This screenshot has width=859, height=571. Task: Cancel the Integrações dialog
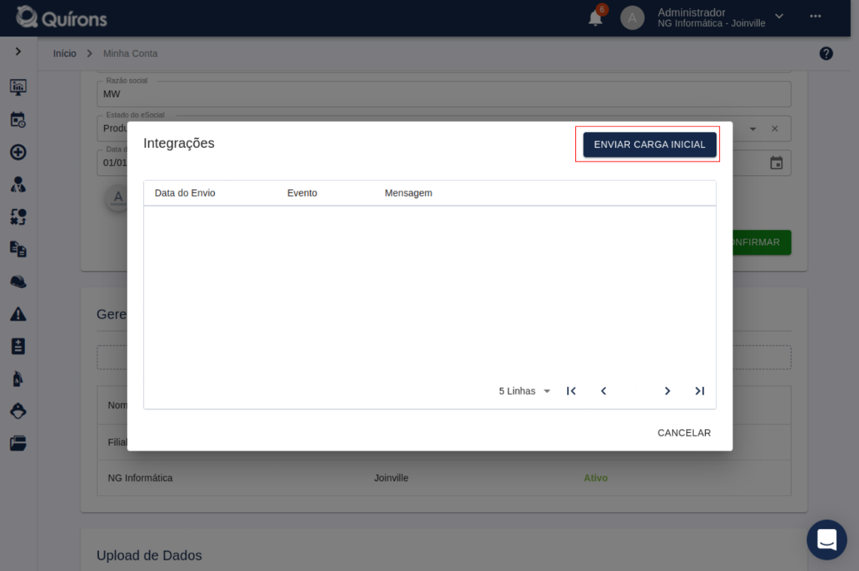tap(684, 433)
